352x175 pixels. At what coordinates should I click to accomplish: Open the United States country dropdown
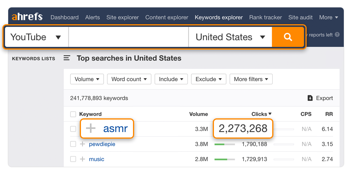(x=230, y=37)
